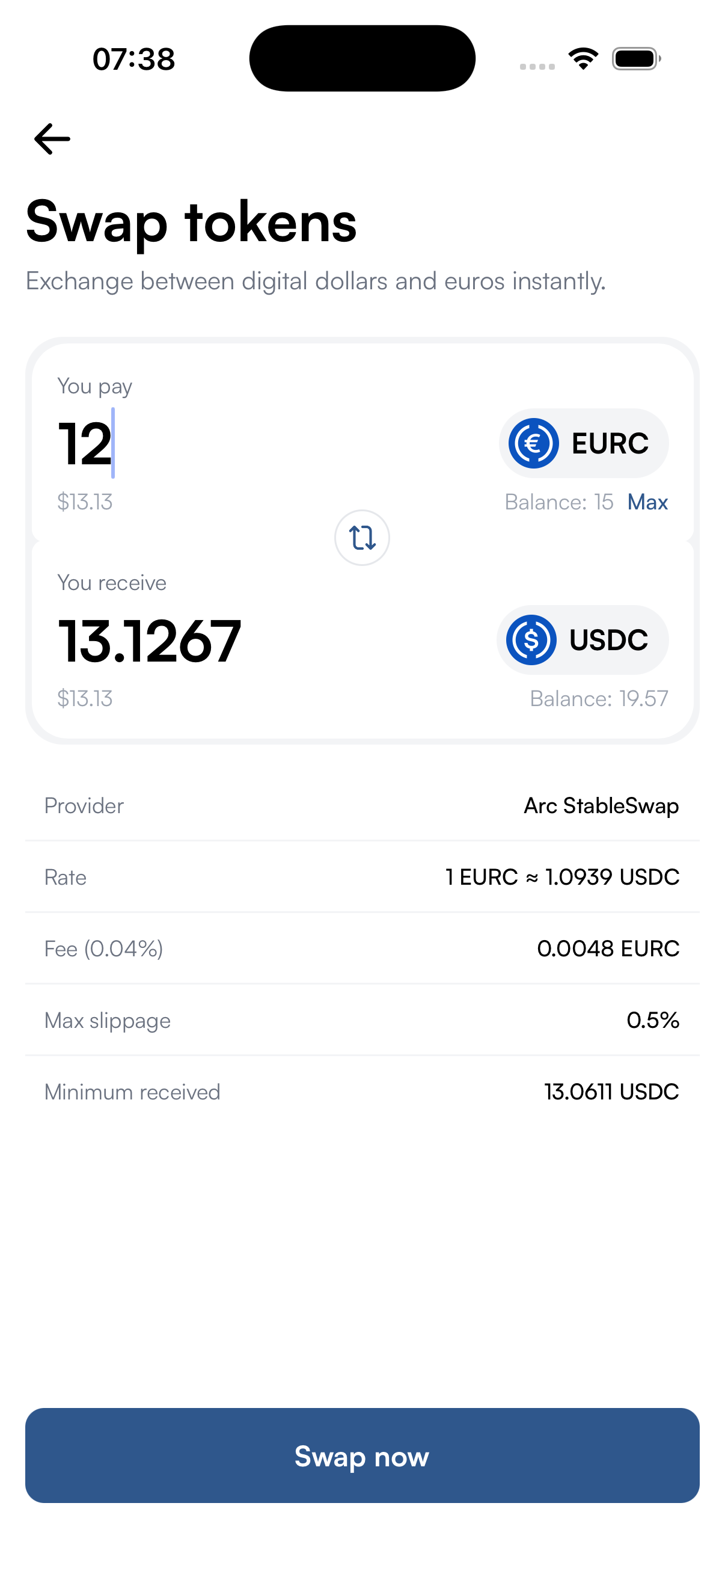Open the Max slippage 0.5% setting
The height and width of the screenshot is (1577, 725).
click(x=362, y=1020)
